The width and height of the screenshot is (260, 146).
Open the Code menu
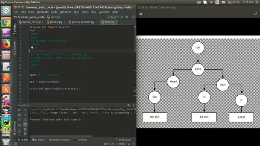[54, 12]
